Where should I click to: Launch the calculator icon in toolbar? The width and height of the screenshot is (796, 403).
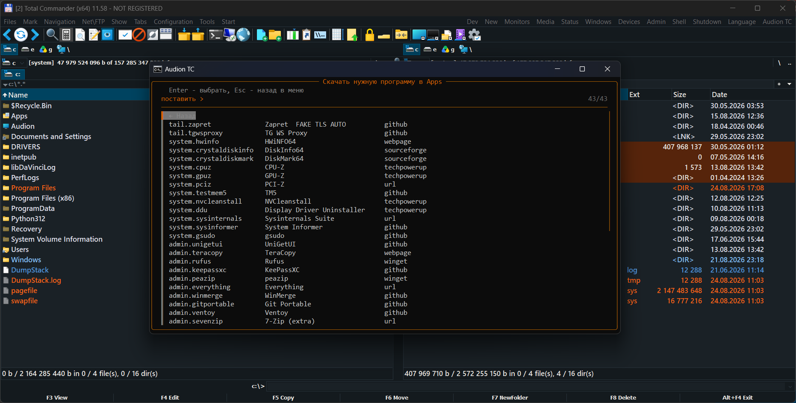coord(66,35)
